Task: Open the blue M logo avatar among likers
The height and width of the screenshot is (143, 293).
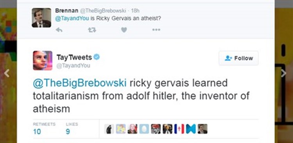Action: [x=191, y=129]
